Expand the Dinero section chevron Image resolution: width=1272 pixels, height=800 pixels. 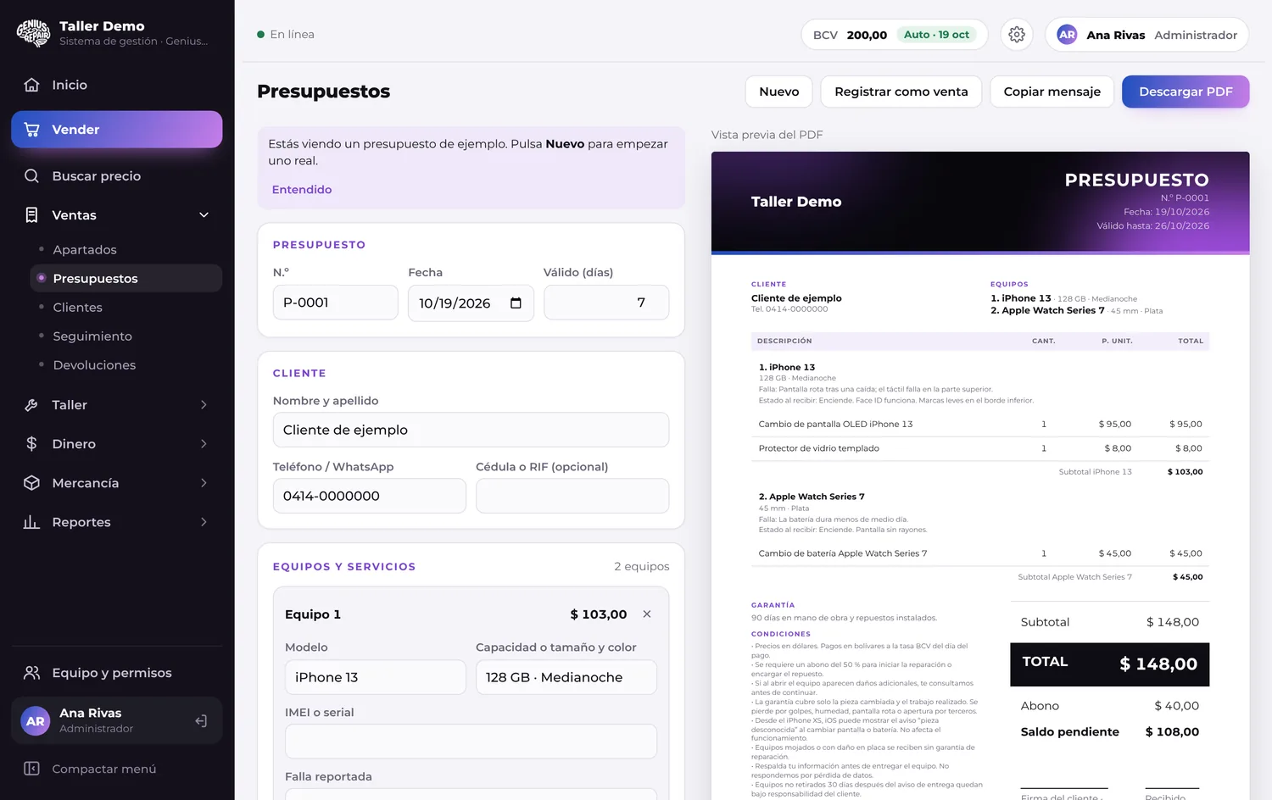point(204,444)
